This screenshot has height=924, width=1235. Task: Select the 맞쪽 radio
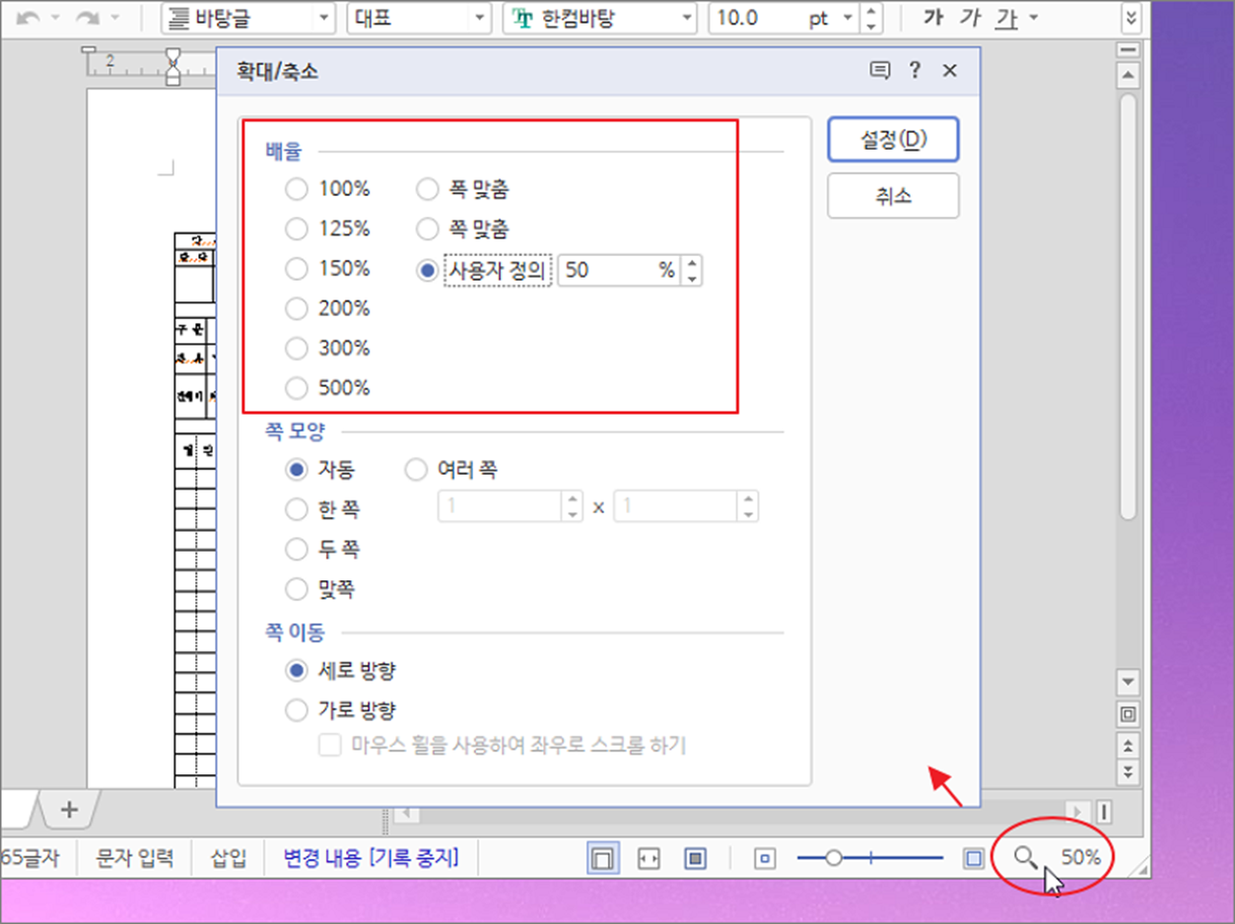pos(297,589)
